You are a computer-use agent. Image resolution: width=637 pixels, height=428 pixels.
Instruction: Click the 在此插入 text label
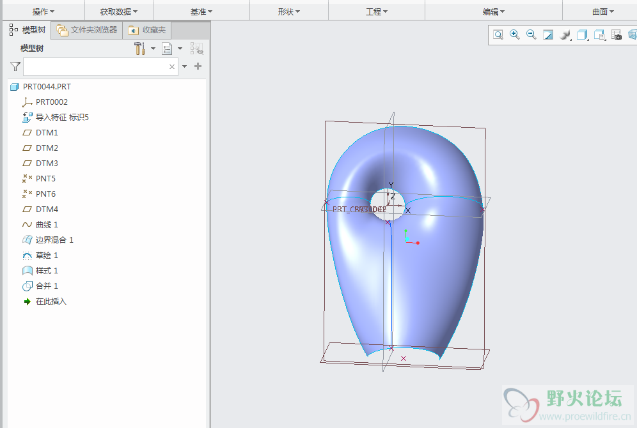[51, 302]
